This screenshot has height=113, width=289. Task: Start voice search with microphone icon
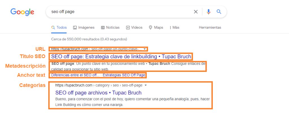(209, 12)
